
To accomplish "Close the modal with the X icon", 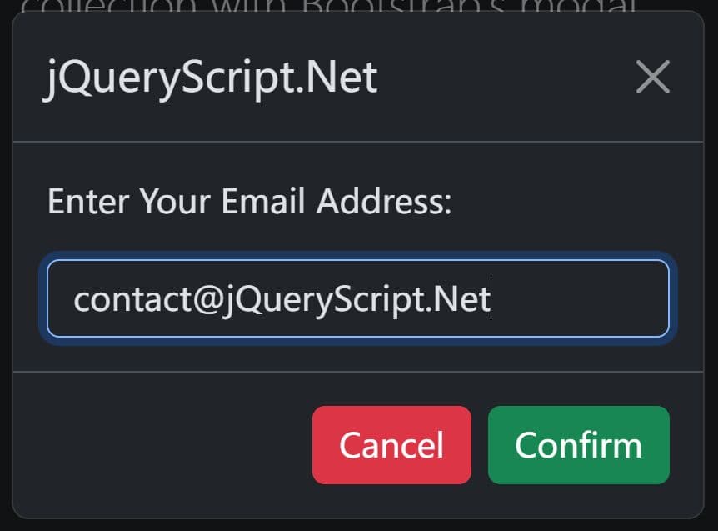I will coord(652,77).
